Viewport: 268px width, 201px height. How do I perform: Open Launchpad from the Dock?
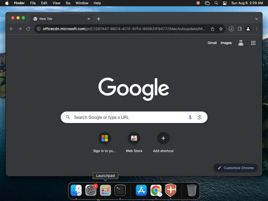click(x=105, y=190)
